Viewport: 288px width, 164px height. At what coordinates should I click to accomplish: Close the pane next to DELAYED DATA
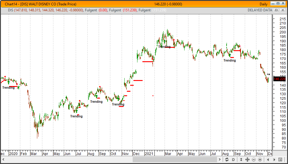pyautogui.click(x=283, y=10)
